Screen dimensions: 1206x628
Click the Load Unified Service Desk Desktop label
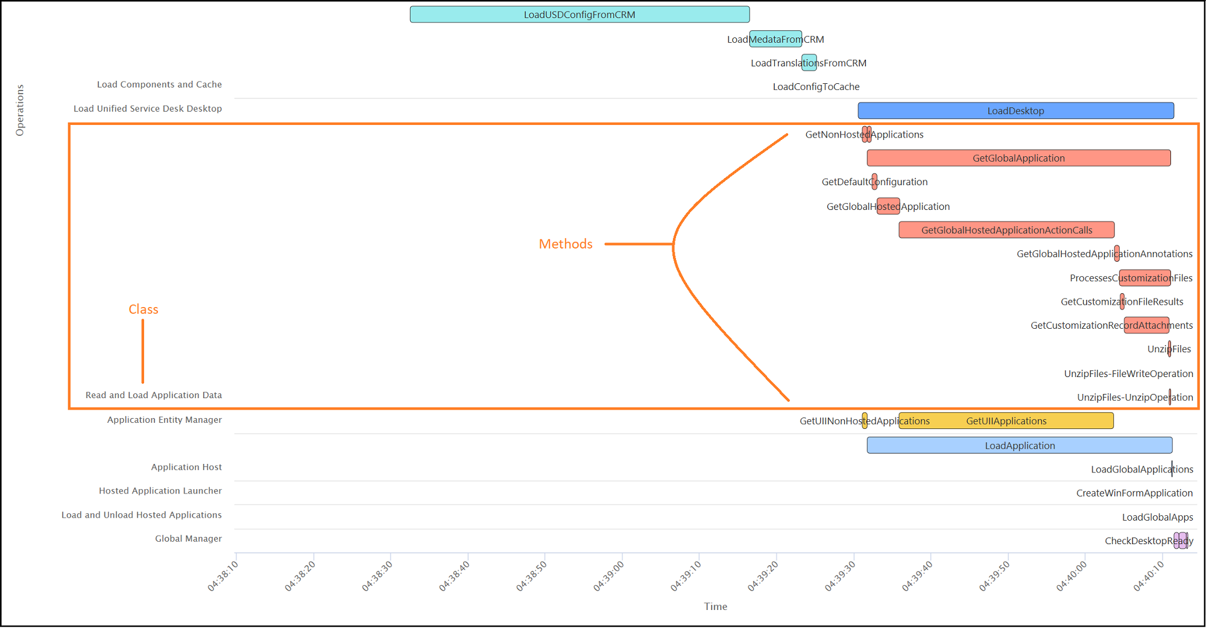(148, 109)
